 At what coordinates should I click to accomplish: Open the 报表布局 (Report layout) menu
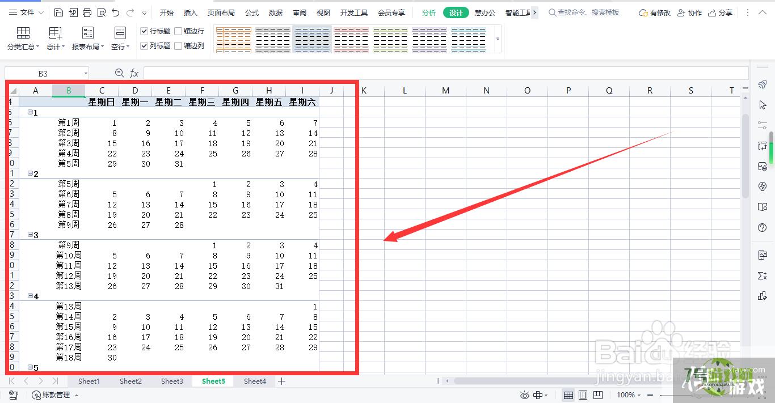pos(88,39)
